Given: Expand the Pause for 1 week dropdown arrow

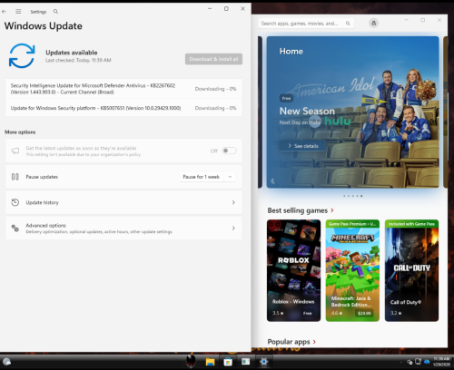Looking at the screenshot, I should point(230,177).
